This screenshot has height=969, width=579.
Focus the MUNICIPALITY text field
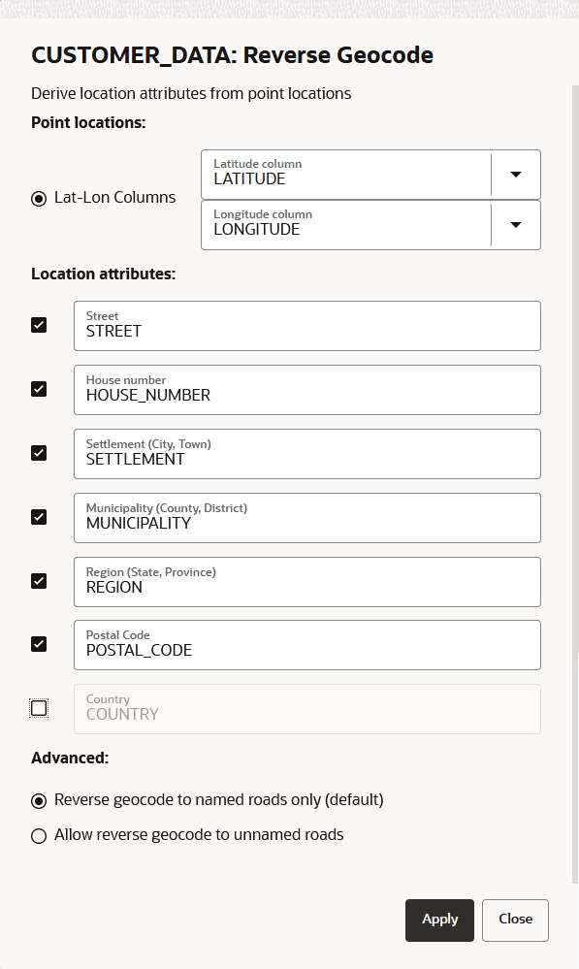[x=307, y=518]
